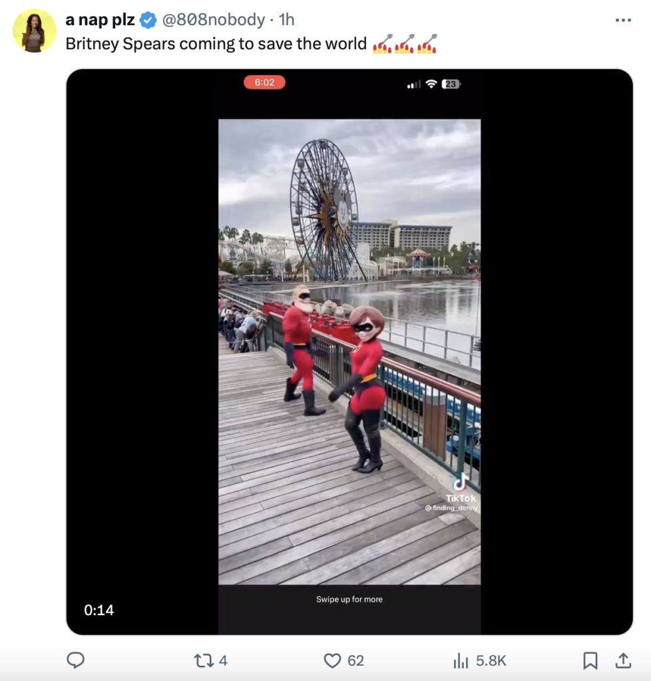Screen dimensions: 651x681
Task: Open the a nap plz profile avatar
Action: click(x=35, y=31)
